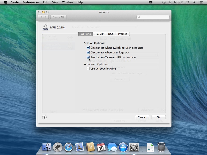This screenshot has width=207, height=155.
Task: Switch to the TCP/IP tab
Action: [99, 34]
